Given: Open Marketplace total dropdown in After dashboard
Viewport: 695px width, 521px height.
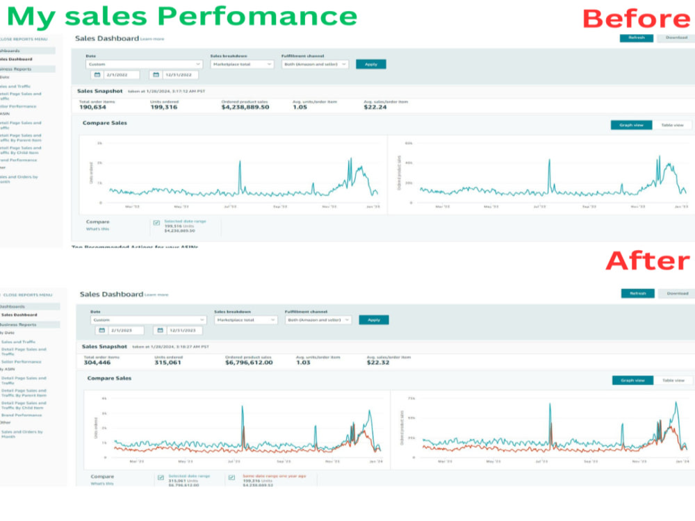Looking at the screenshot, I should (245, 320).
